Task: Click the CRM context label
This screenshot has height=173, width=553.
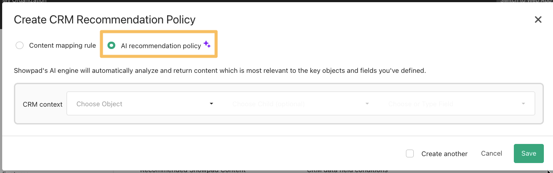Action: coord(43,104)
